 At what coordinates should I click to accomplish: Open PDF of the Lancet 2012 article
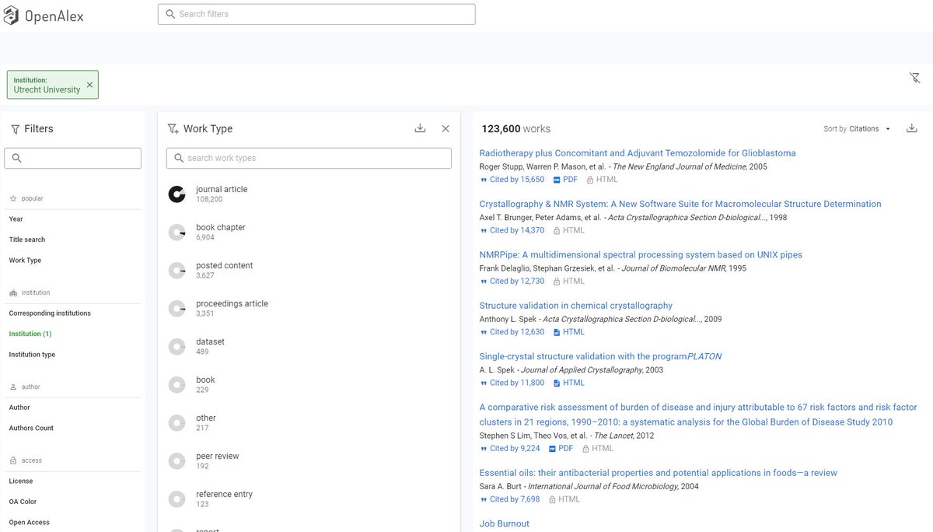(x=561, y=449)
